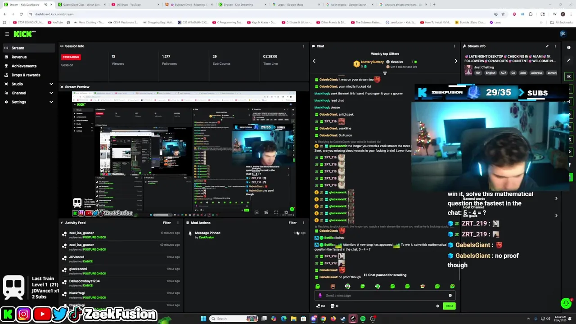Click Dallascowboys1234 activity entry
576x324 pixels.
(121, 283)
